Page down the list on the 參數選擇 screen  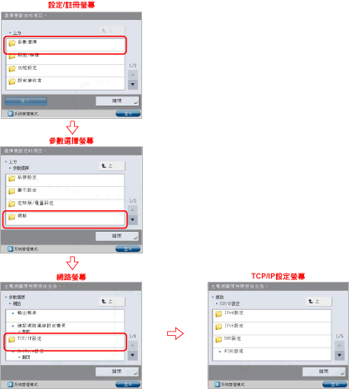(133, 219)
